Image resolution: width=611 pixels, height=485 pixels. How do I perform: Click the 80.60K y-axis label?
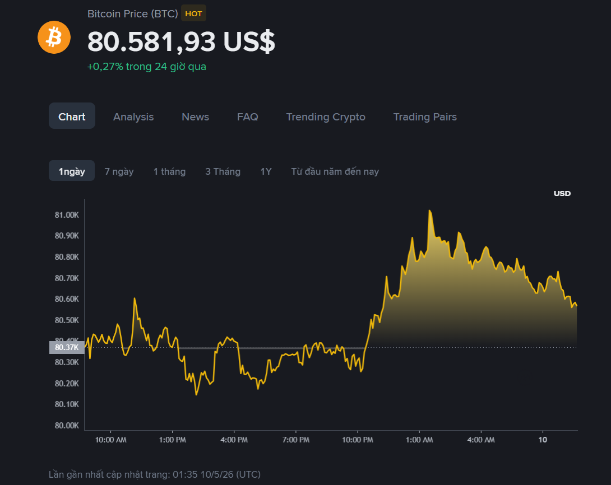click(x=67, y=299)
